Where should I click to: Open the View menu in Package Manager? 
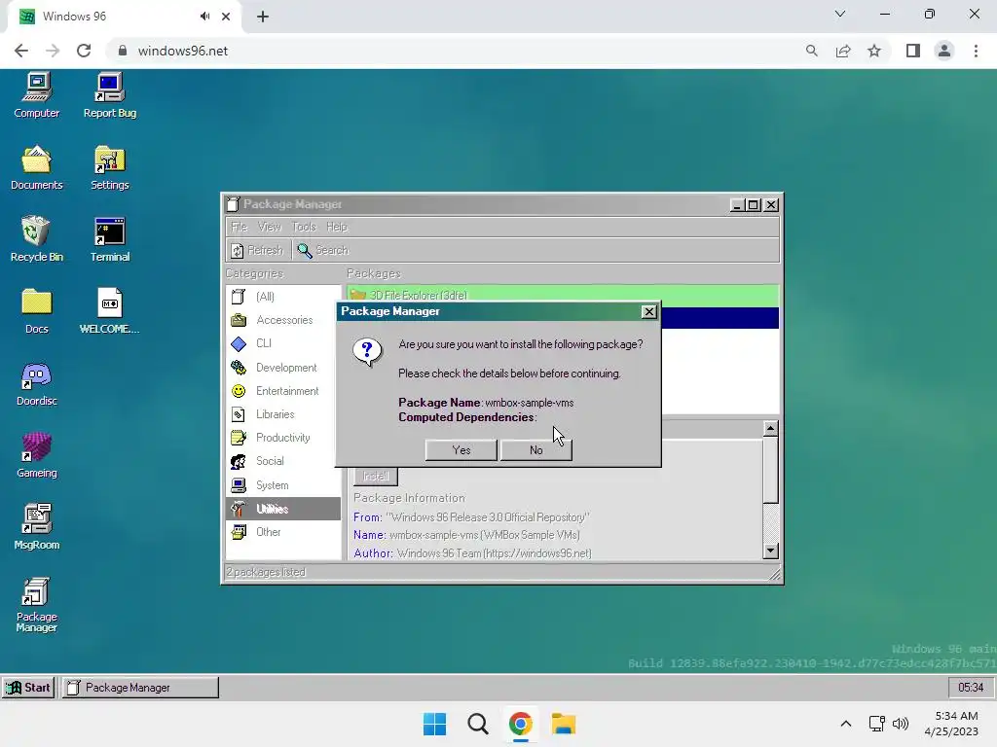click(x=269, y=227)
